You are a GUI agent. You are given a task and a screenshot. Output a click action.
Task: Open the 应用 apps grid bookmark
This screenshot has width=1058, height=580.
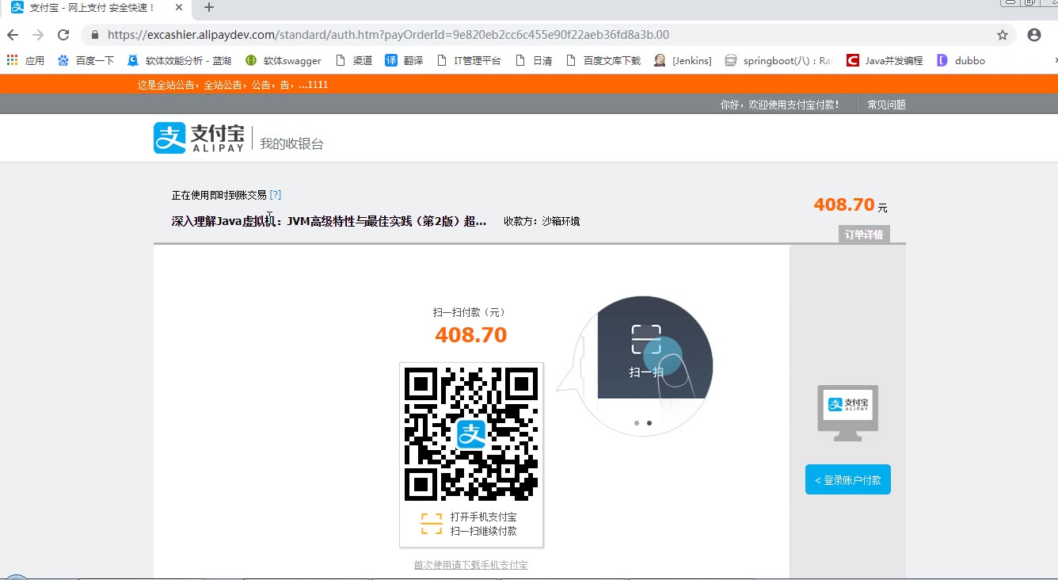[x=25, y=60]
